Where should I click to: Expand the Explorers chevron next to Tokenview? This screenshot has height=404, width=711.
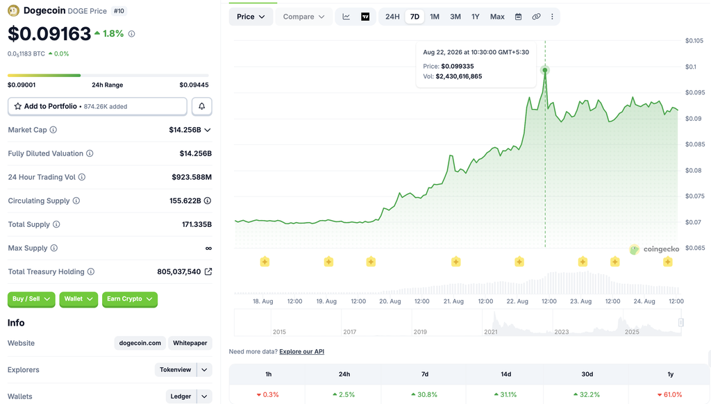[205, 369]
